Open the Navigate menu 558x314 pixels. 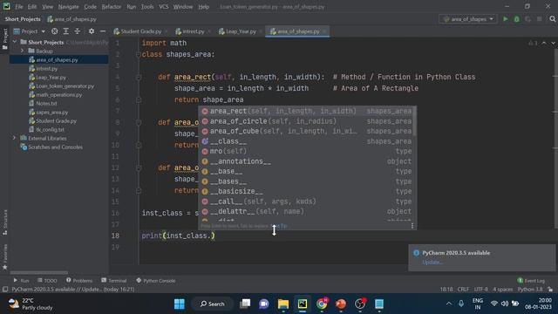[x=68, y=7]
